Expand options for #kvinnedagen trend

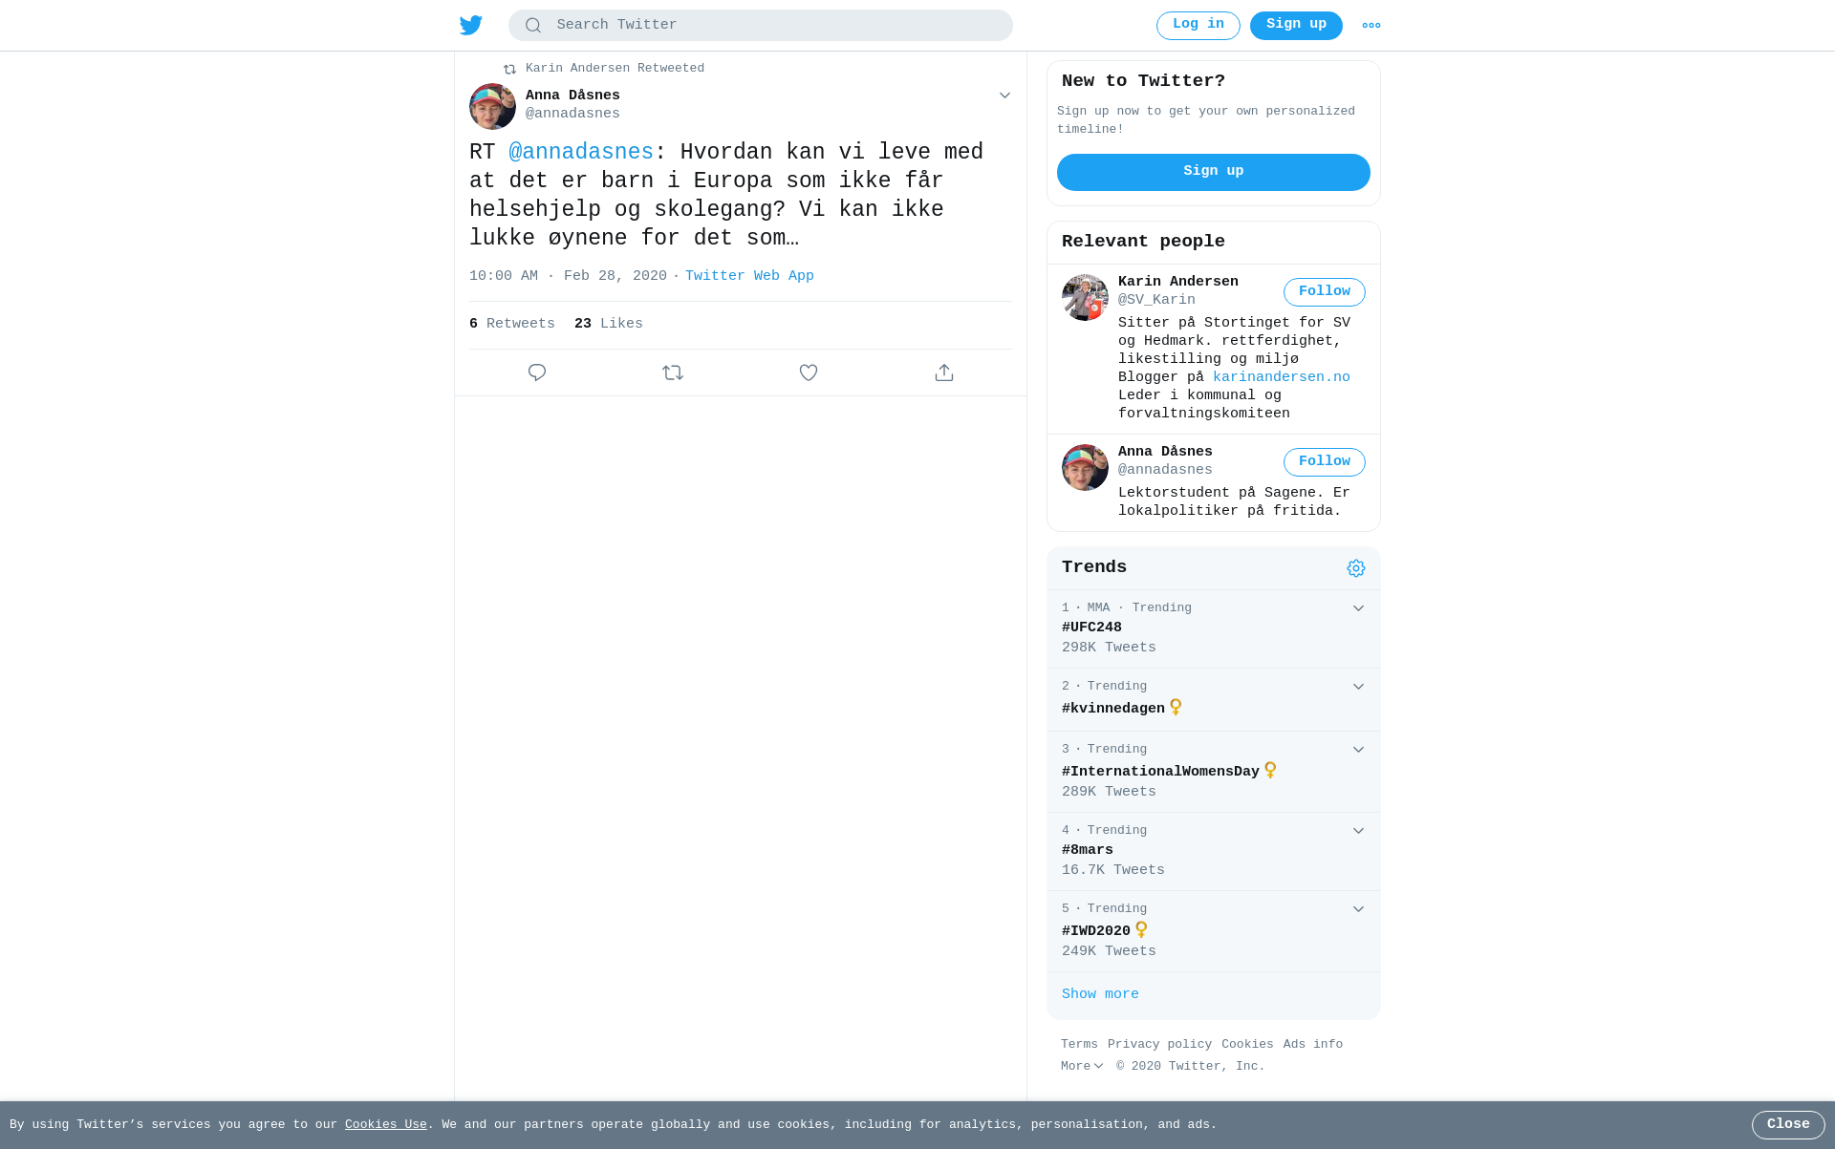[1358, 687]
